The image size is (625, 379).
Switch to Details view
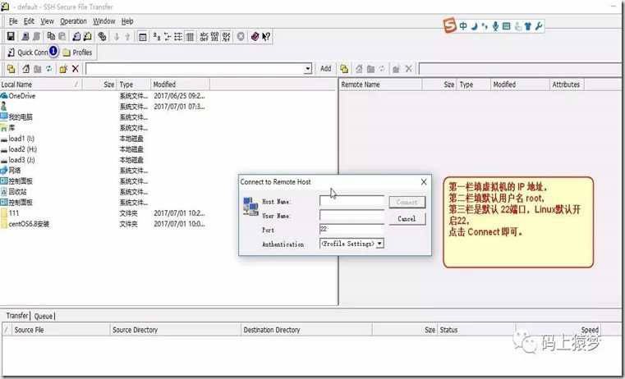click(x=190, y=37)
